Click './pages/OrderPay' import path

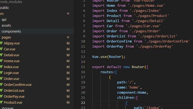pyautogui.click(x=155, y=47)
